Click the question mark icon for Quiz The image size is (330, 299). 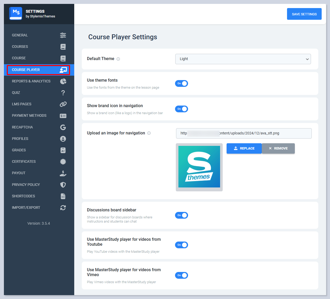63,93
